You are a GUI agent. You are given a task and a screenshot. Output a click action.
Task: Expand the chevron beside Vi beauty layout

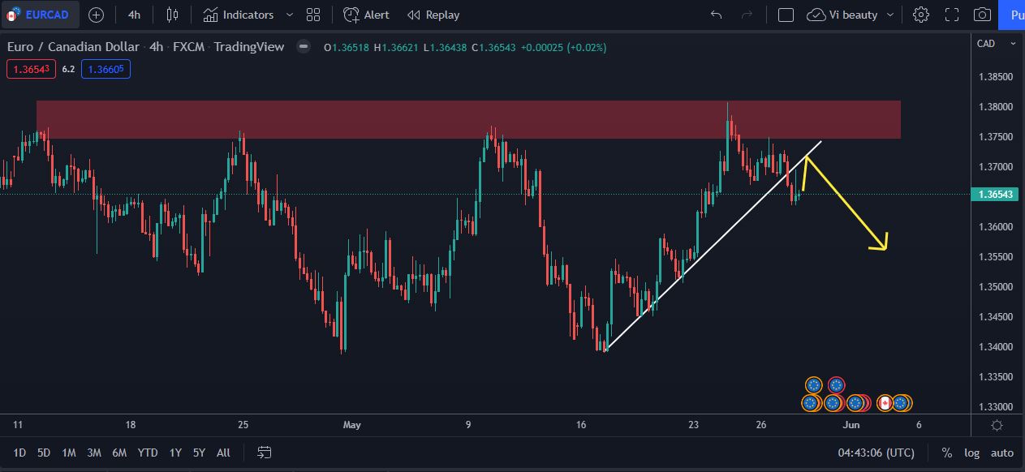click(890, 15)
